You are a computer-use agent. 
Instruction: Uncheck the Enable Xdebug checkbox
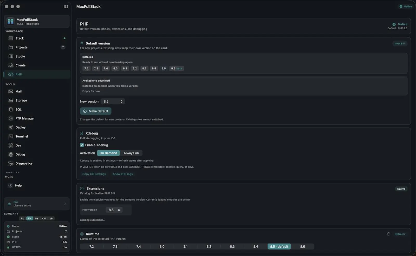82,145
